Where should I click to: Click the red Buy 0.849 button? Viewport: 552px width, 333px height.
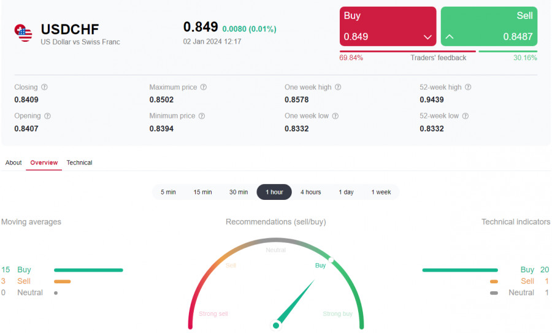pyautogui.click(x=388, y=26)
